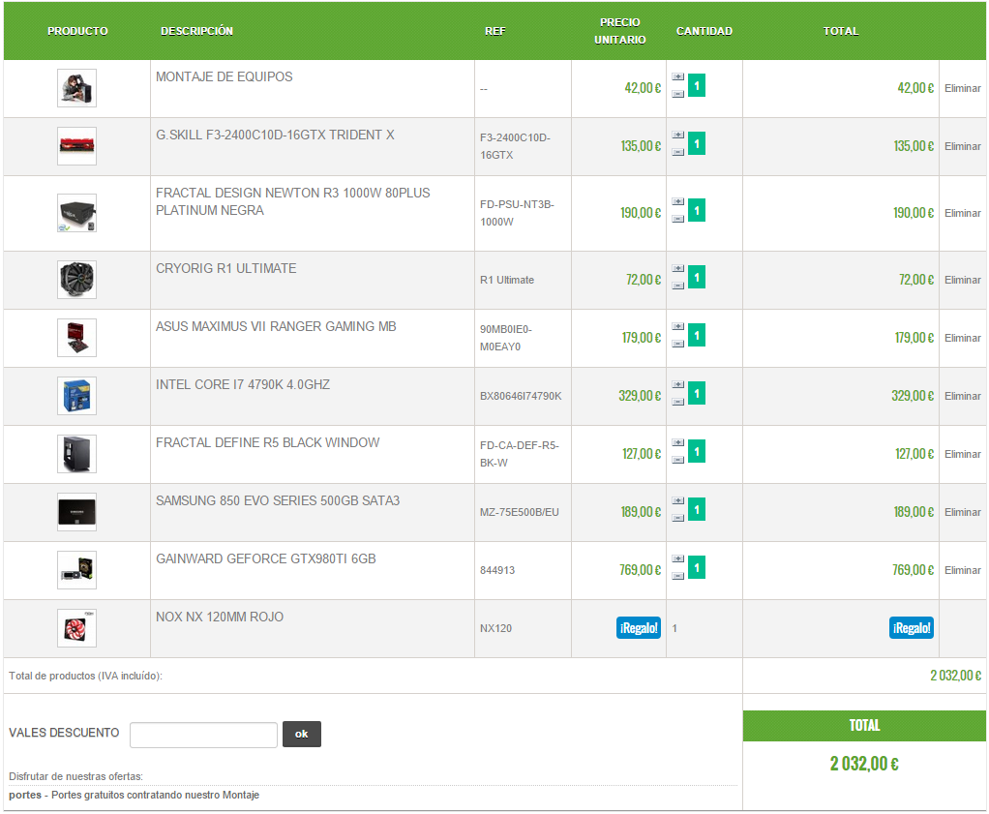This screenshot has height=814, width=989.
Task: Eliminar the Gainward GTX980TI row
Action: 963,570
